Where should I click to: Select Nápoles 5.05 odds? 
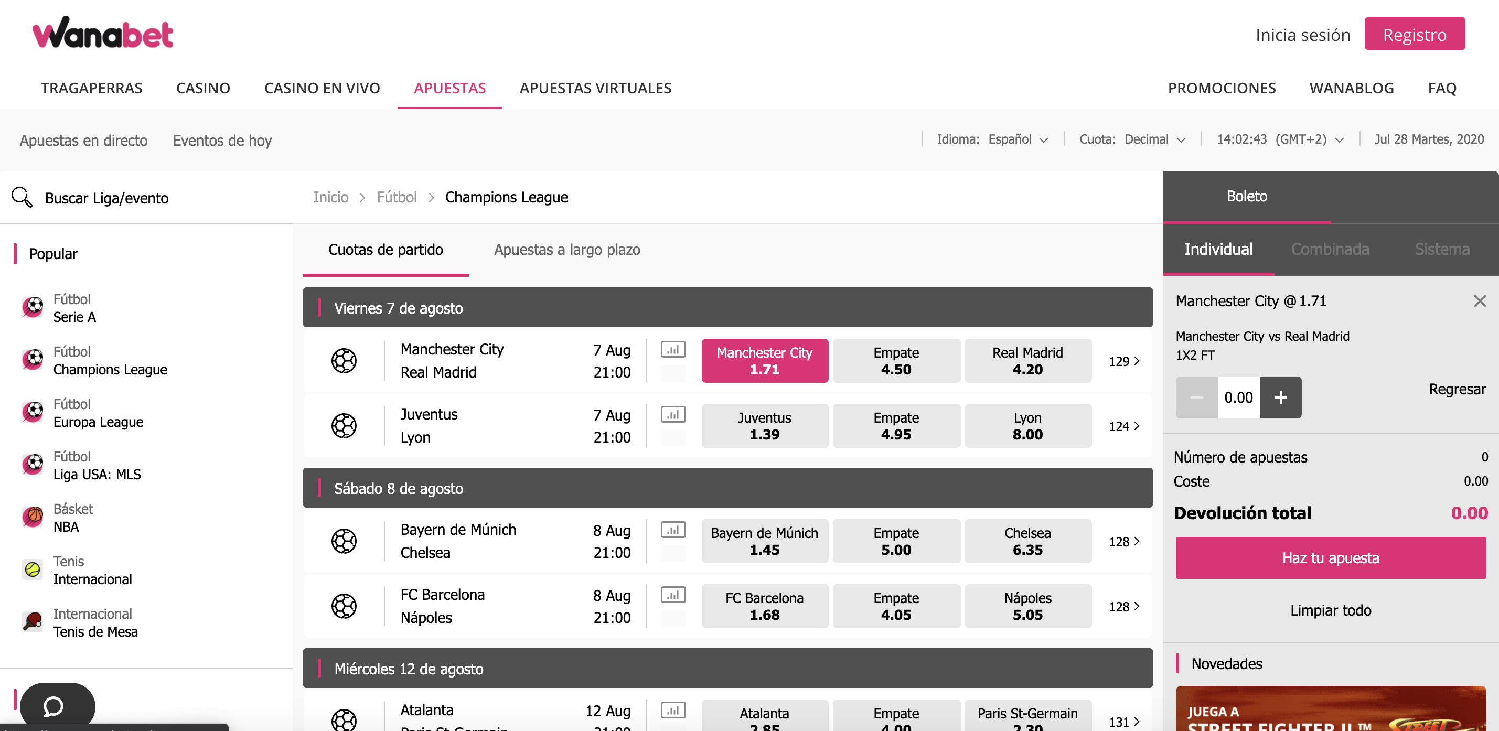pyautogui.click(x=1027, y=606)
